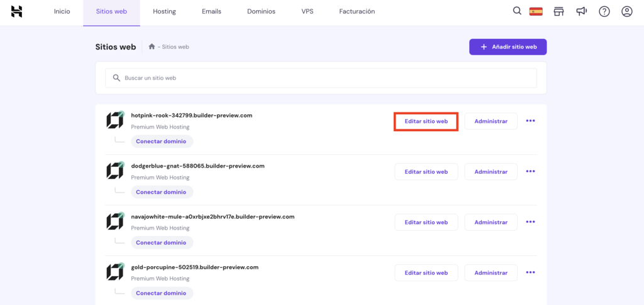Click Editar sitio web for hotpink-rook
This screenshot has width=644, height=305.
pyautogui.click(x=426, y=121)
